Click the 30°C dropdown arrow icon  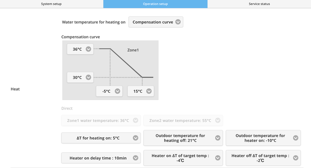pyautogui.click(x=89, y=77)
